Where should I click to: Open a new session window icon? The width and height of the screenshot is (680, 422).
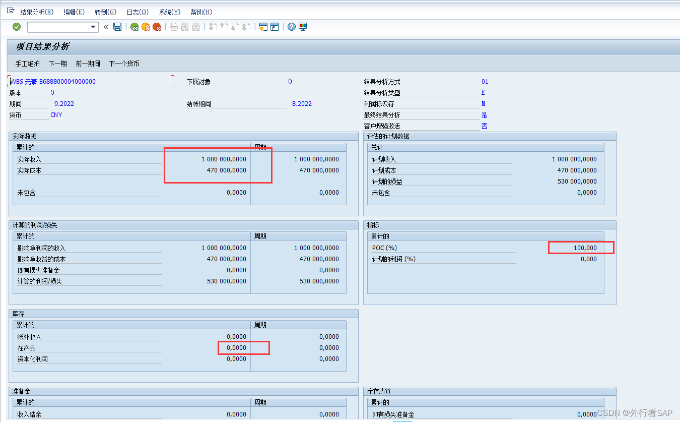point(263,27)
